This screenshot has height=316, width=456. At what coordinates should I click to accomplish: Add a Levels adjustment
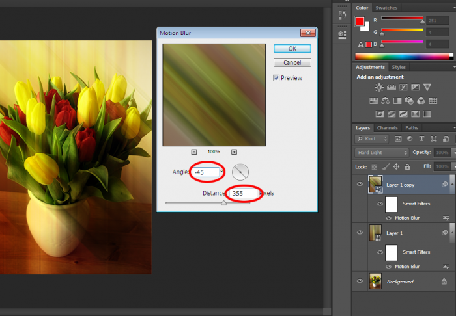(391, 87)
